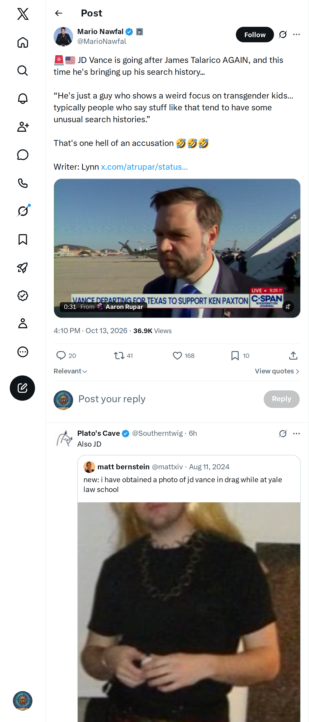Open the Explore search icon
The height and width of the screenshot is (722, 309).
point(23,71)
